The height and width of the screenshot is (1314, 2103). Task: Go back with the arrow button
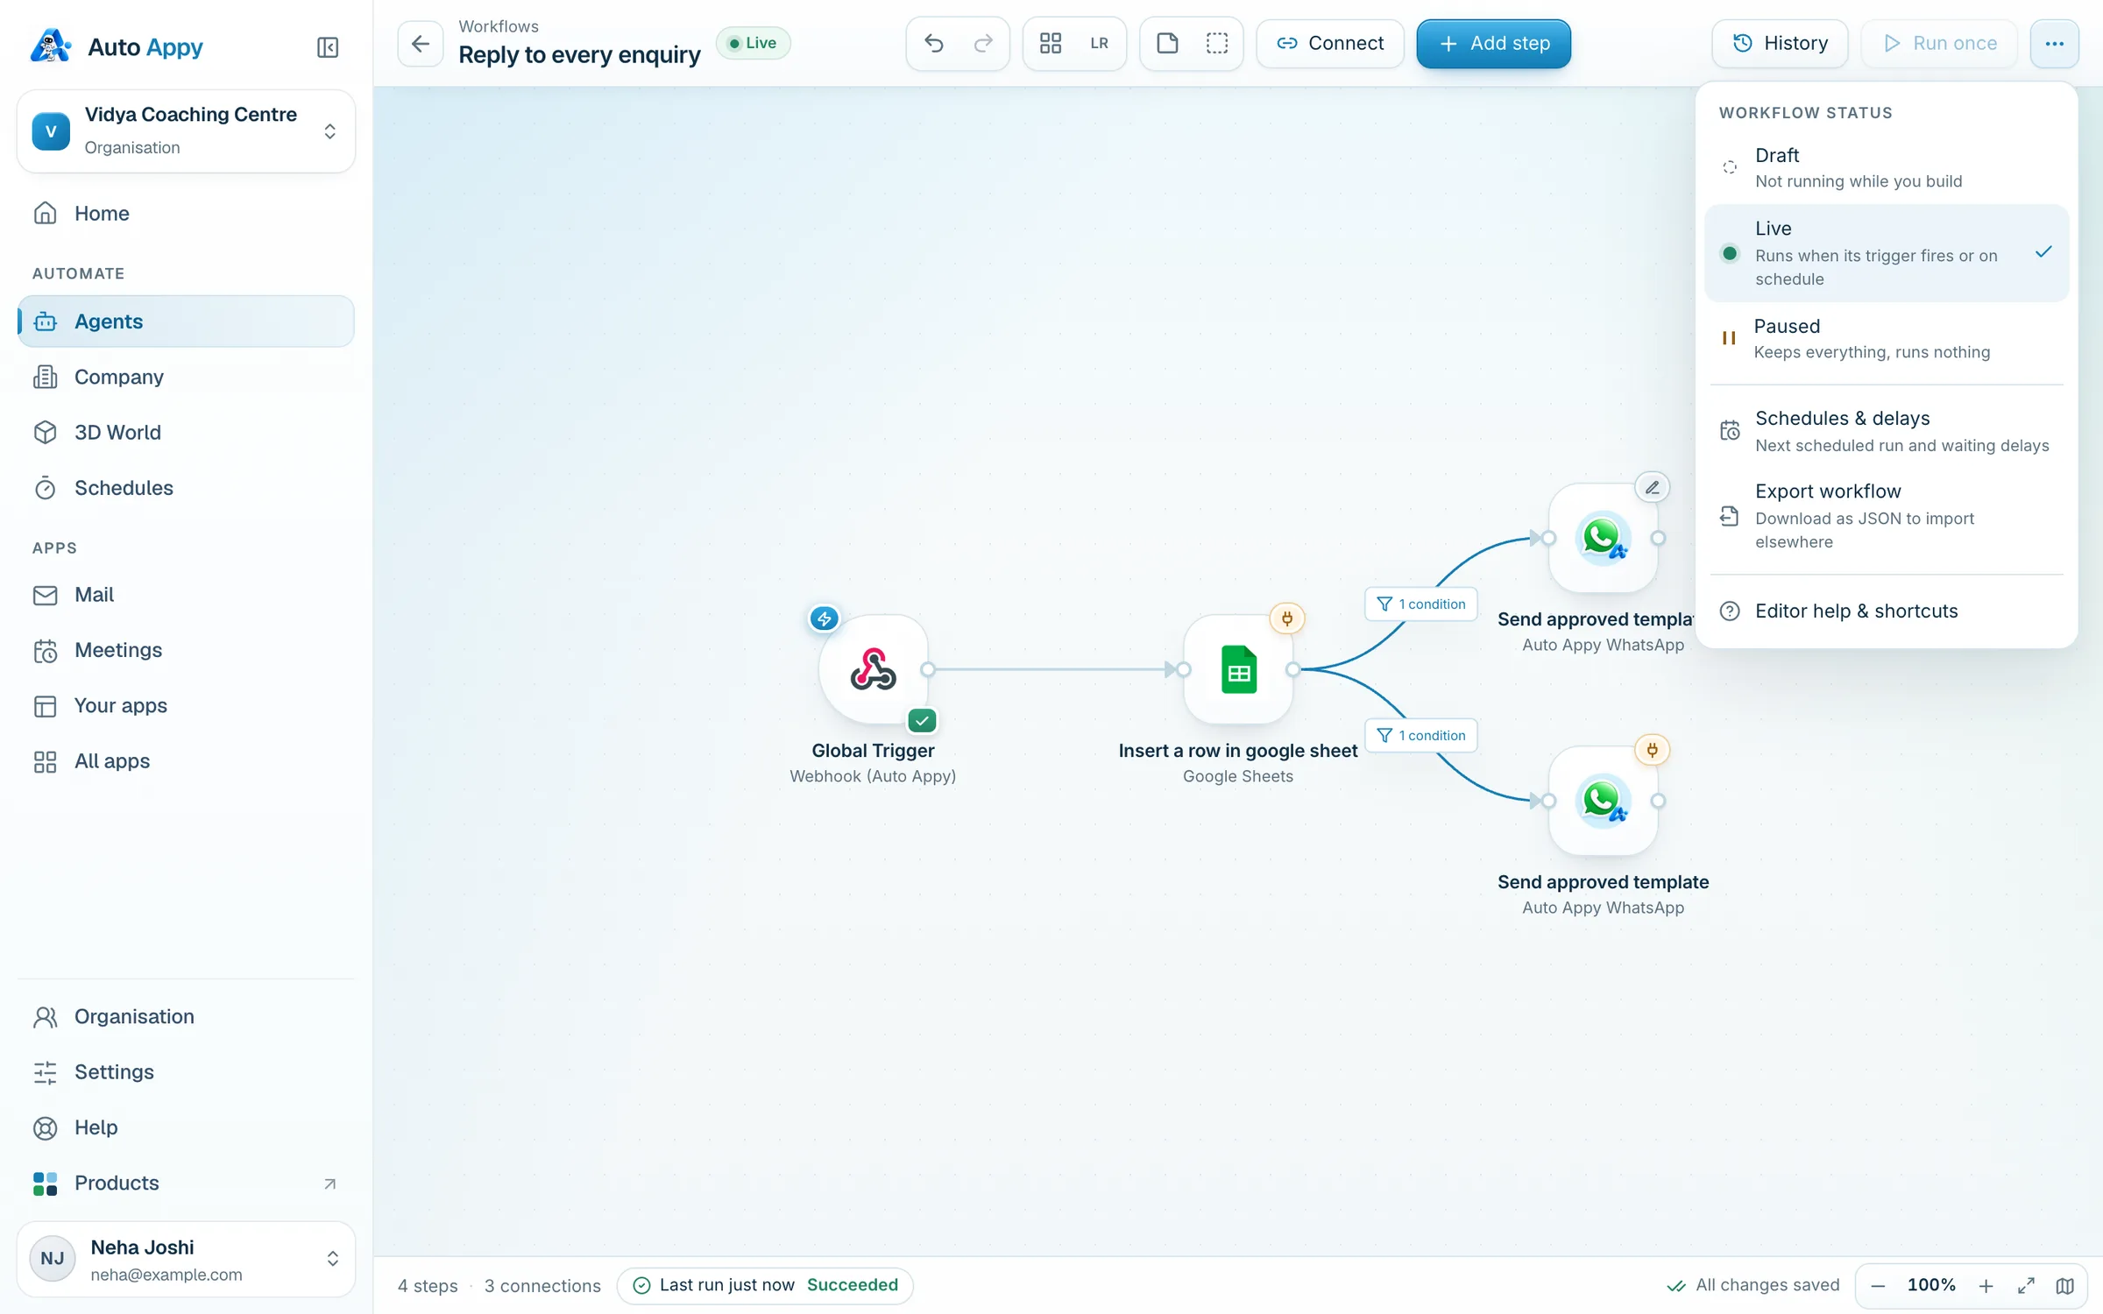pyautogui.click(x=420, y=43)
